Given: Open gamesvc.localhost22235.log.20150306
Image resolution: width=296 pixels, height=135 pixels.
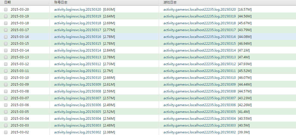Looking at the screenshot, I should 200,105.
